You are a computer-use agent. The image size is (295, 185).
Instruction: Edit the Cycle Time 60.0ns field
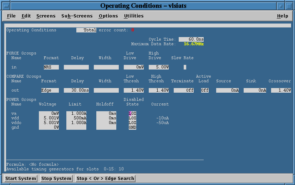click(191, 39)
